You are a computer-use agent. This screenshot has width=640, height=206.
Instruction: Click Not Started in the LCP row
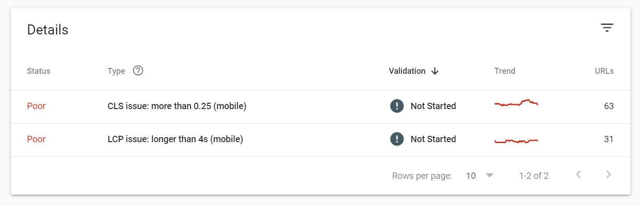433,139
